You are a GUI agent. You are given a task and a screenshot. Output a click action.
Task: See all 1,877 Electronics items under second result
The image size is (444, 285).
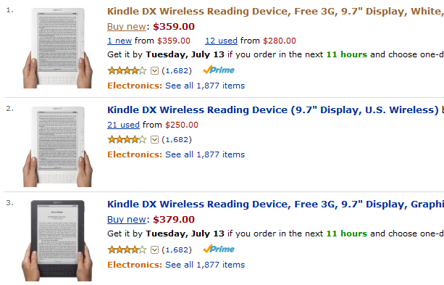205,154
